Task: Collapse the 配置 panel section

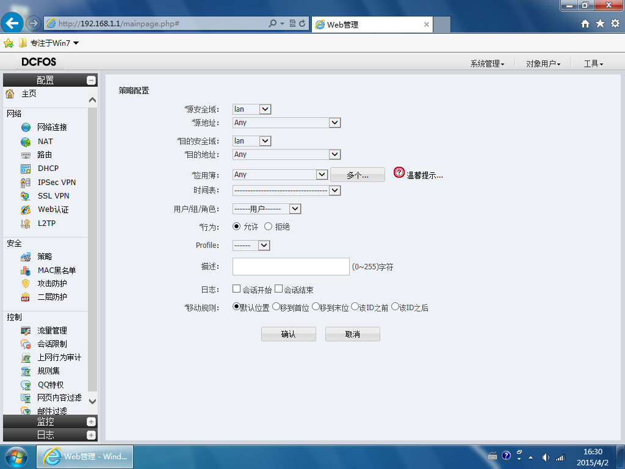Action: click(x=92, y=80)
